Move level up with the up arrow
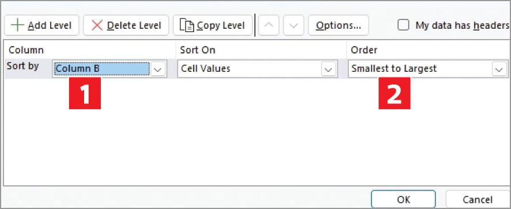This screenshot has height=209, width=511. [268, 25]
